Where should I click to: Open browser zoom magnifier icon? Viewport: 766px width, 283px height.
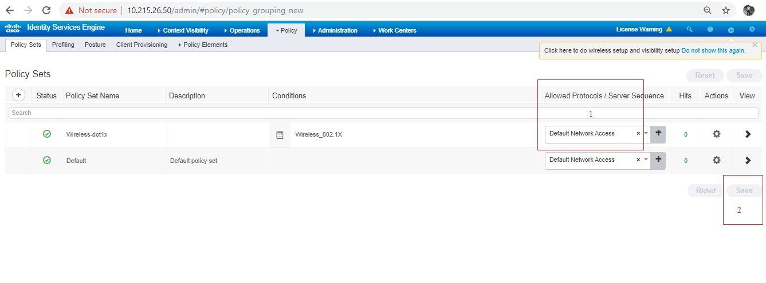[x=708, y=10]
